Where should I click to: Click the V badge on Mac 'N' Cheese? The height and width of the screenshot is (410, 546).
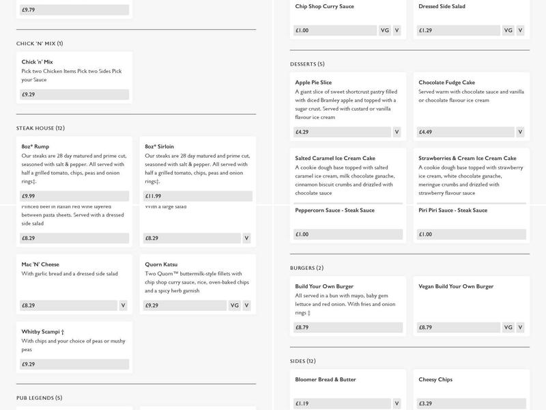pyautogui.click(x=123, y=305)
